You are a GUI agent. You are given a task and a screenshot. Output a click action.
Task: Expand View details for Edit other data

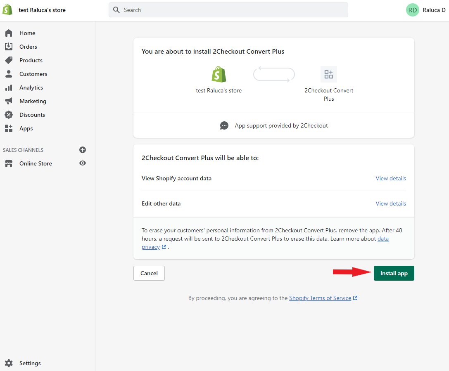pyautogui.click(x=390, y=203)
